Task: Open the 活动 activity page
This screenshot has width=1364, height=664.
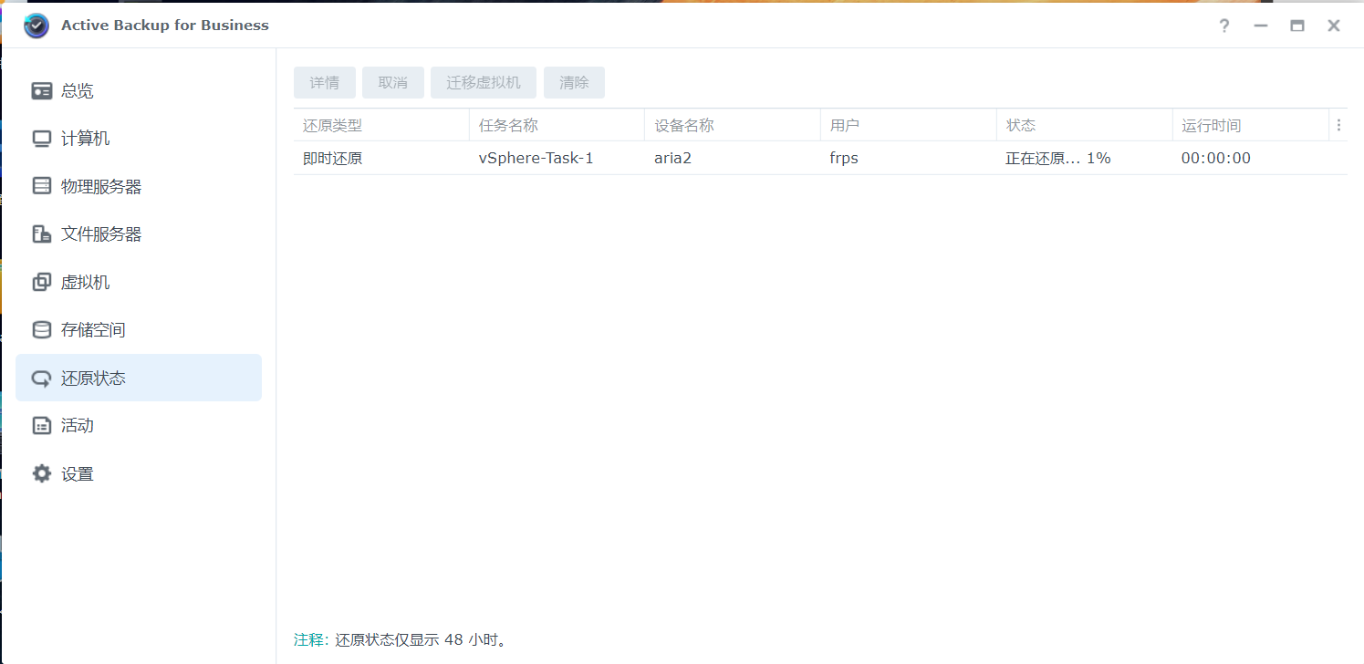Action: tap(139, 426)
